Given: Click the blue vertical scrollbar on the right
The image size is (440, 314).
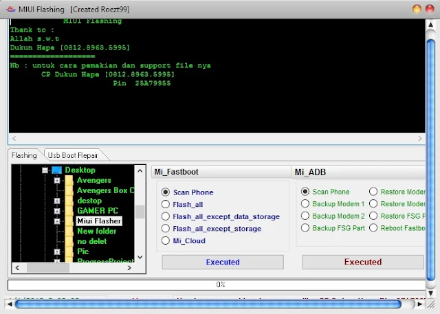Looking at the screenshot, I should (x=431, y=160).
